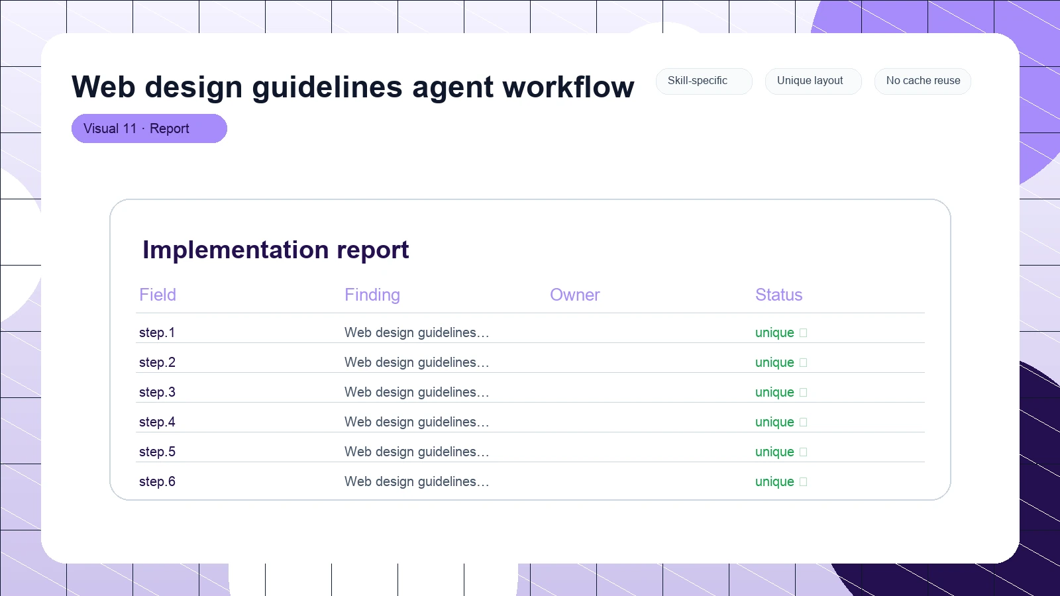Click the Skill-specific tag
This screenshot has width=1060, height=596.
[704, 81]
